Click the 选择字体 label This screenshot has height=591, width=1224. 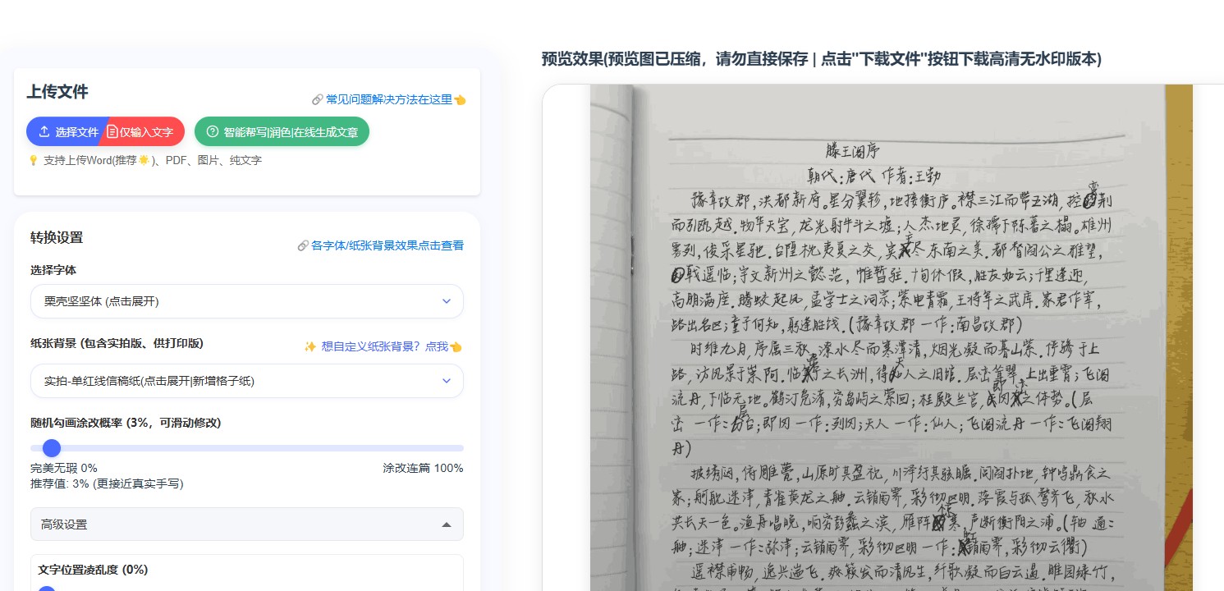coord(53,270)
